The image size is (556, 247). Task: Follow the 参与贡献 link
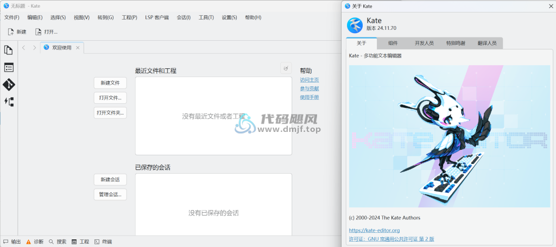click(x=309, y=88)
